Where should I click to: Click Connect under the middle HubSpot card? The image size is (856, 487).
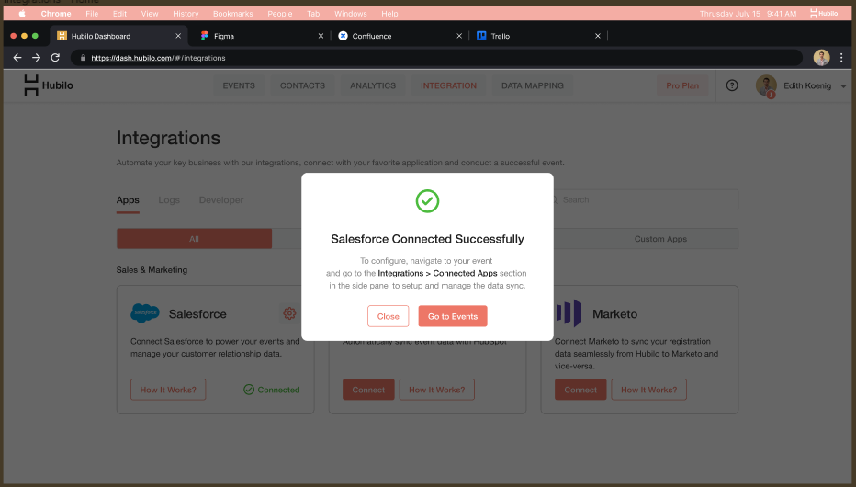368,390
